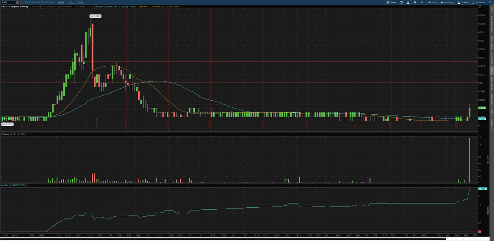
Task: Select the Chart sidebar tab
Action: (492, 70)
